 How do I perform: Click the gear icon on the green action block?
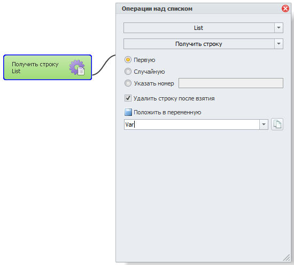tap(77, 67)
